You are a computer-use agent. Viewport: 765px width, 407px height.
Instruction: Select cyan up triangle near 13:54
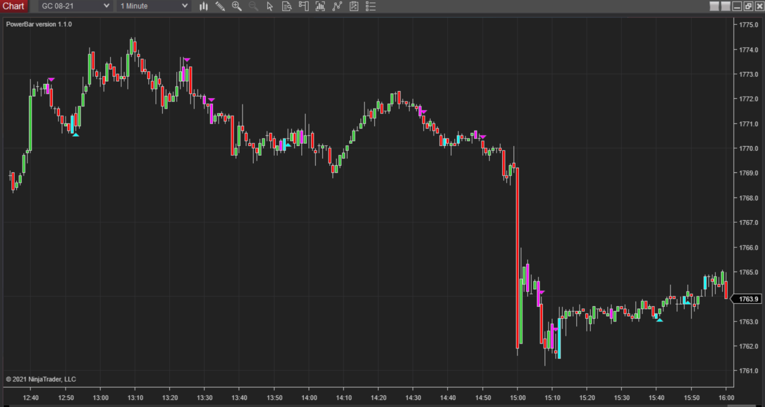(x=287, y=145)
